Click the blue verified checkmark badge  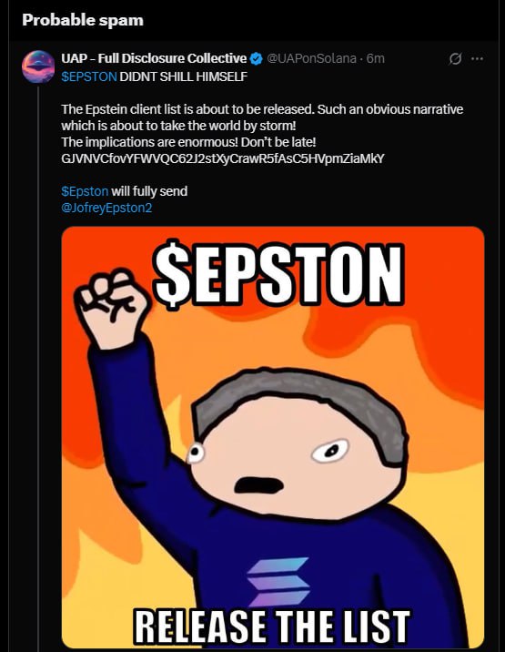click(257, 58)
